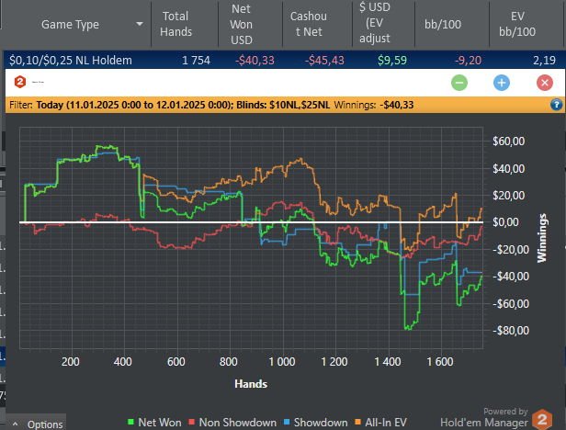Click the Showdown legend label
The image size is (566, 430).
(321, 422)
